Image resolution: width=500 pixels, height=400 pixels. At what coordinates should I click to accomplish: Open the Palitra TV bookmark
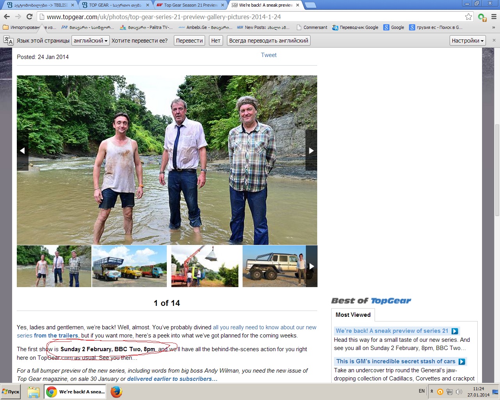(146, 27)
